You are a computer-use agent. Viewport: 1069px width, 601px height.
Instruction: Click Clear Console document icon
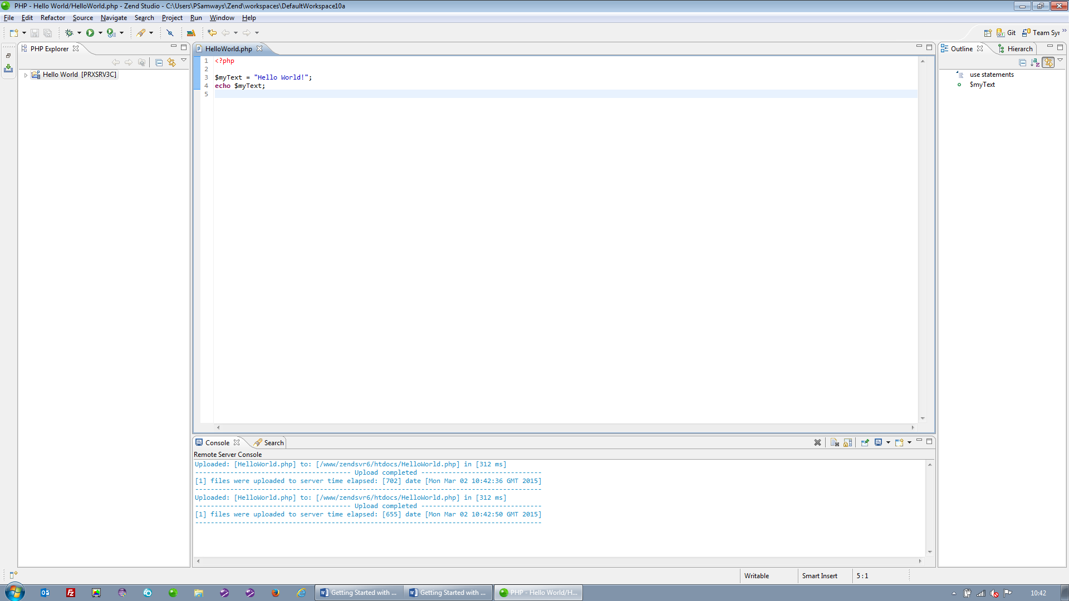(835, 442)
